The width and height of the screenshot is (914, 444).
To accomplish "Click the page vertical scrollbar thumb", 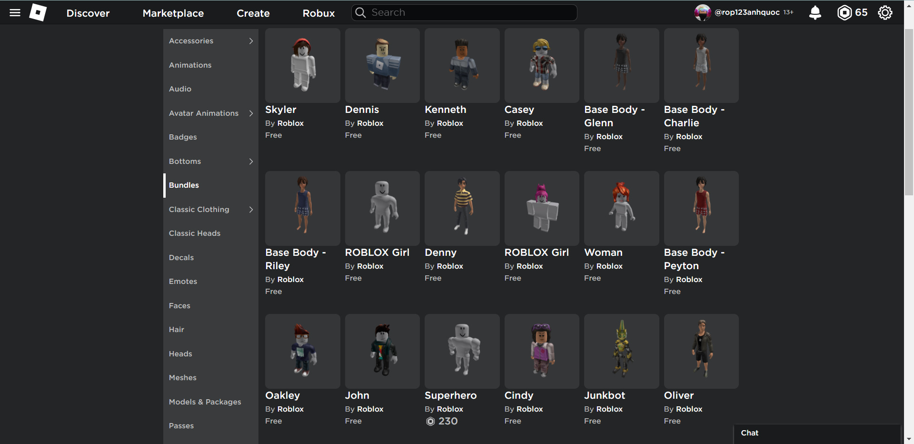I will (x=909, y=112).
